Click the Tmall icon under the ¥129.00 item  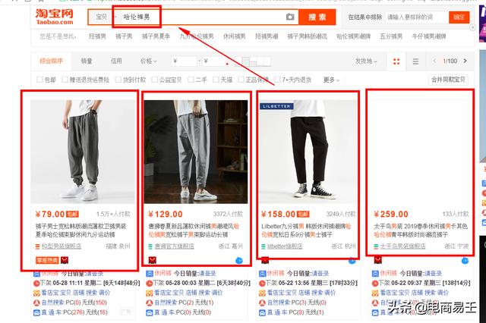[x=152, y=260]
